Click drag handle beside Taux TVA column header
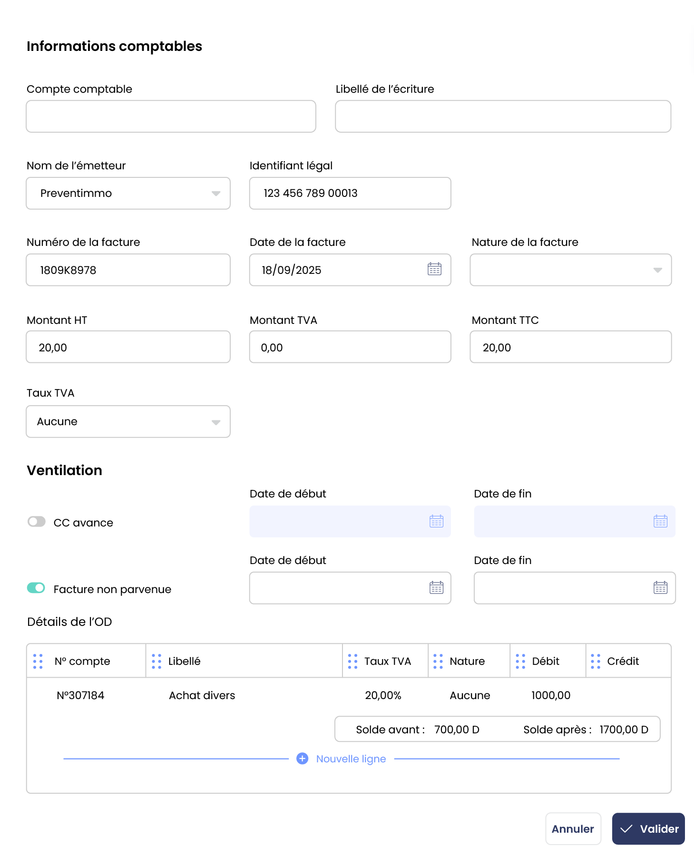Image resolution: width=694 pixels, height=866 pixels. coord(352,661)
